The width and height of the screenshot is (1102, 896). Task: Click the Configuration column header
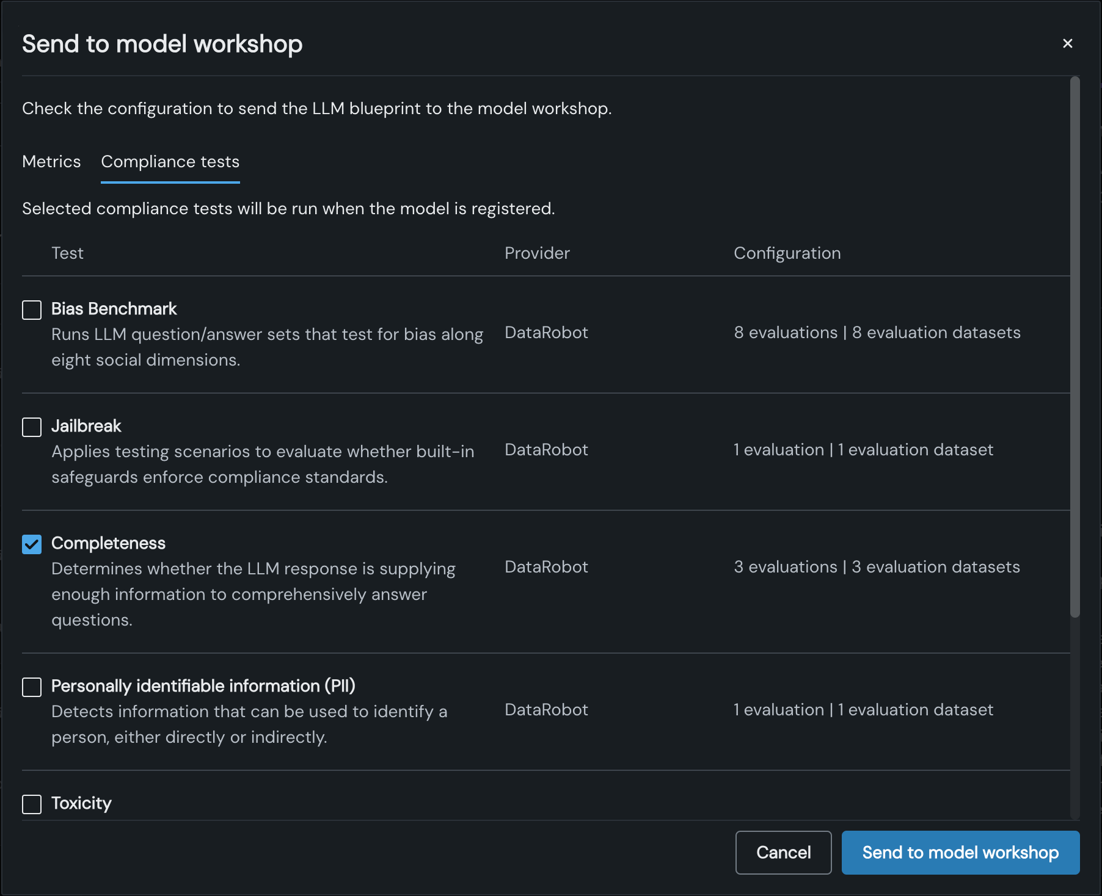787,253
